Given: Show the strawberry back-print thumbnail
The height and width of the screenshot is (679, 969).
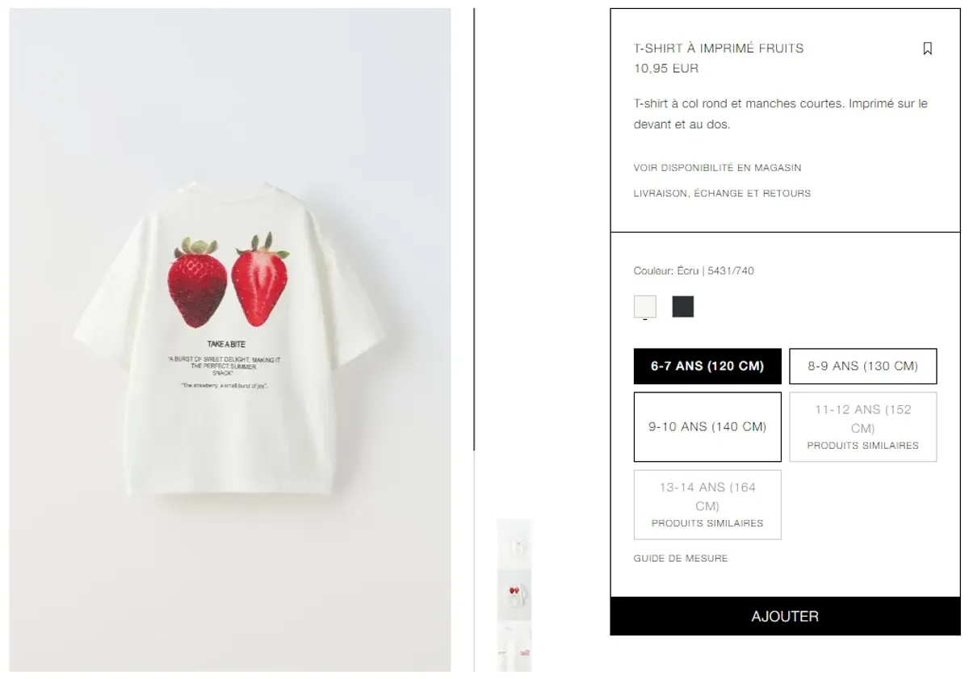Looking at the screenshot, I should tap(514, 595).
